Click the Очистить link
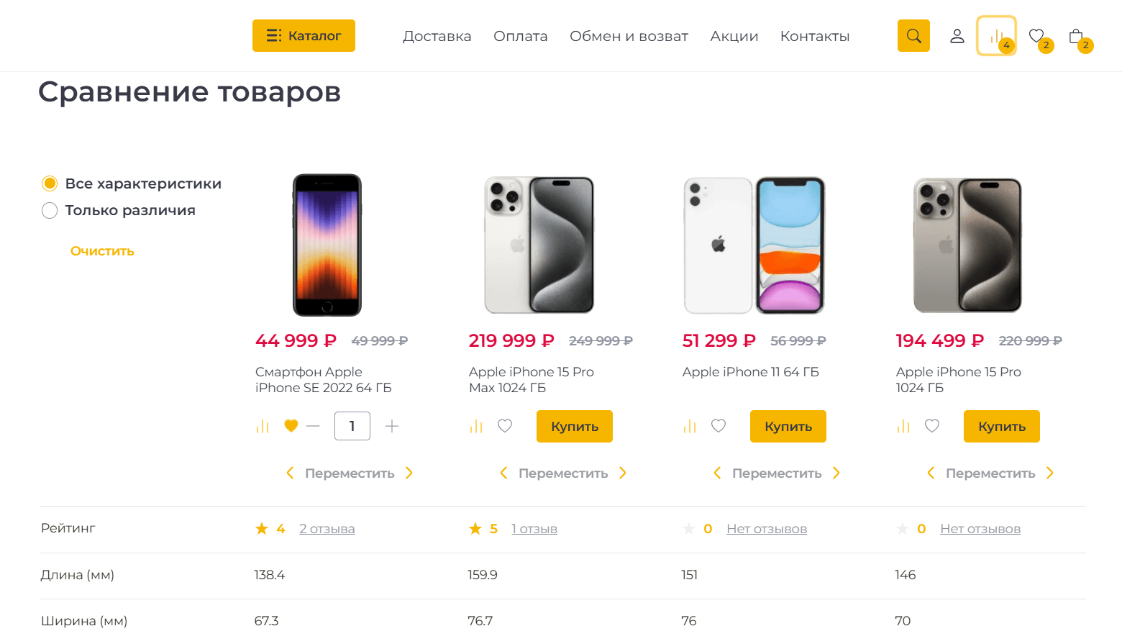The height and width of the screenshot is (644, 1122). 102,251
